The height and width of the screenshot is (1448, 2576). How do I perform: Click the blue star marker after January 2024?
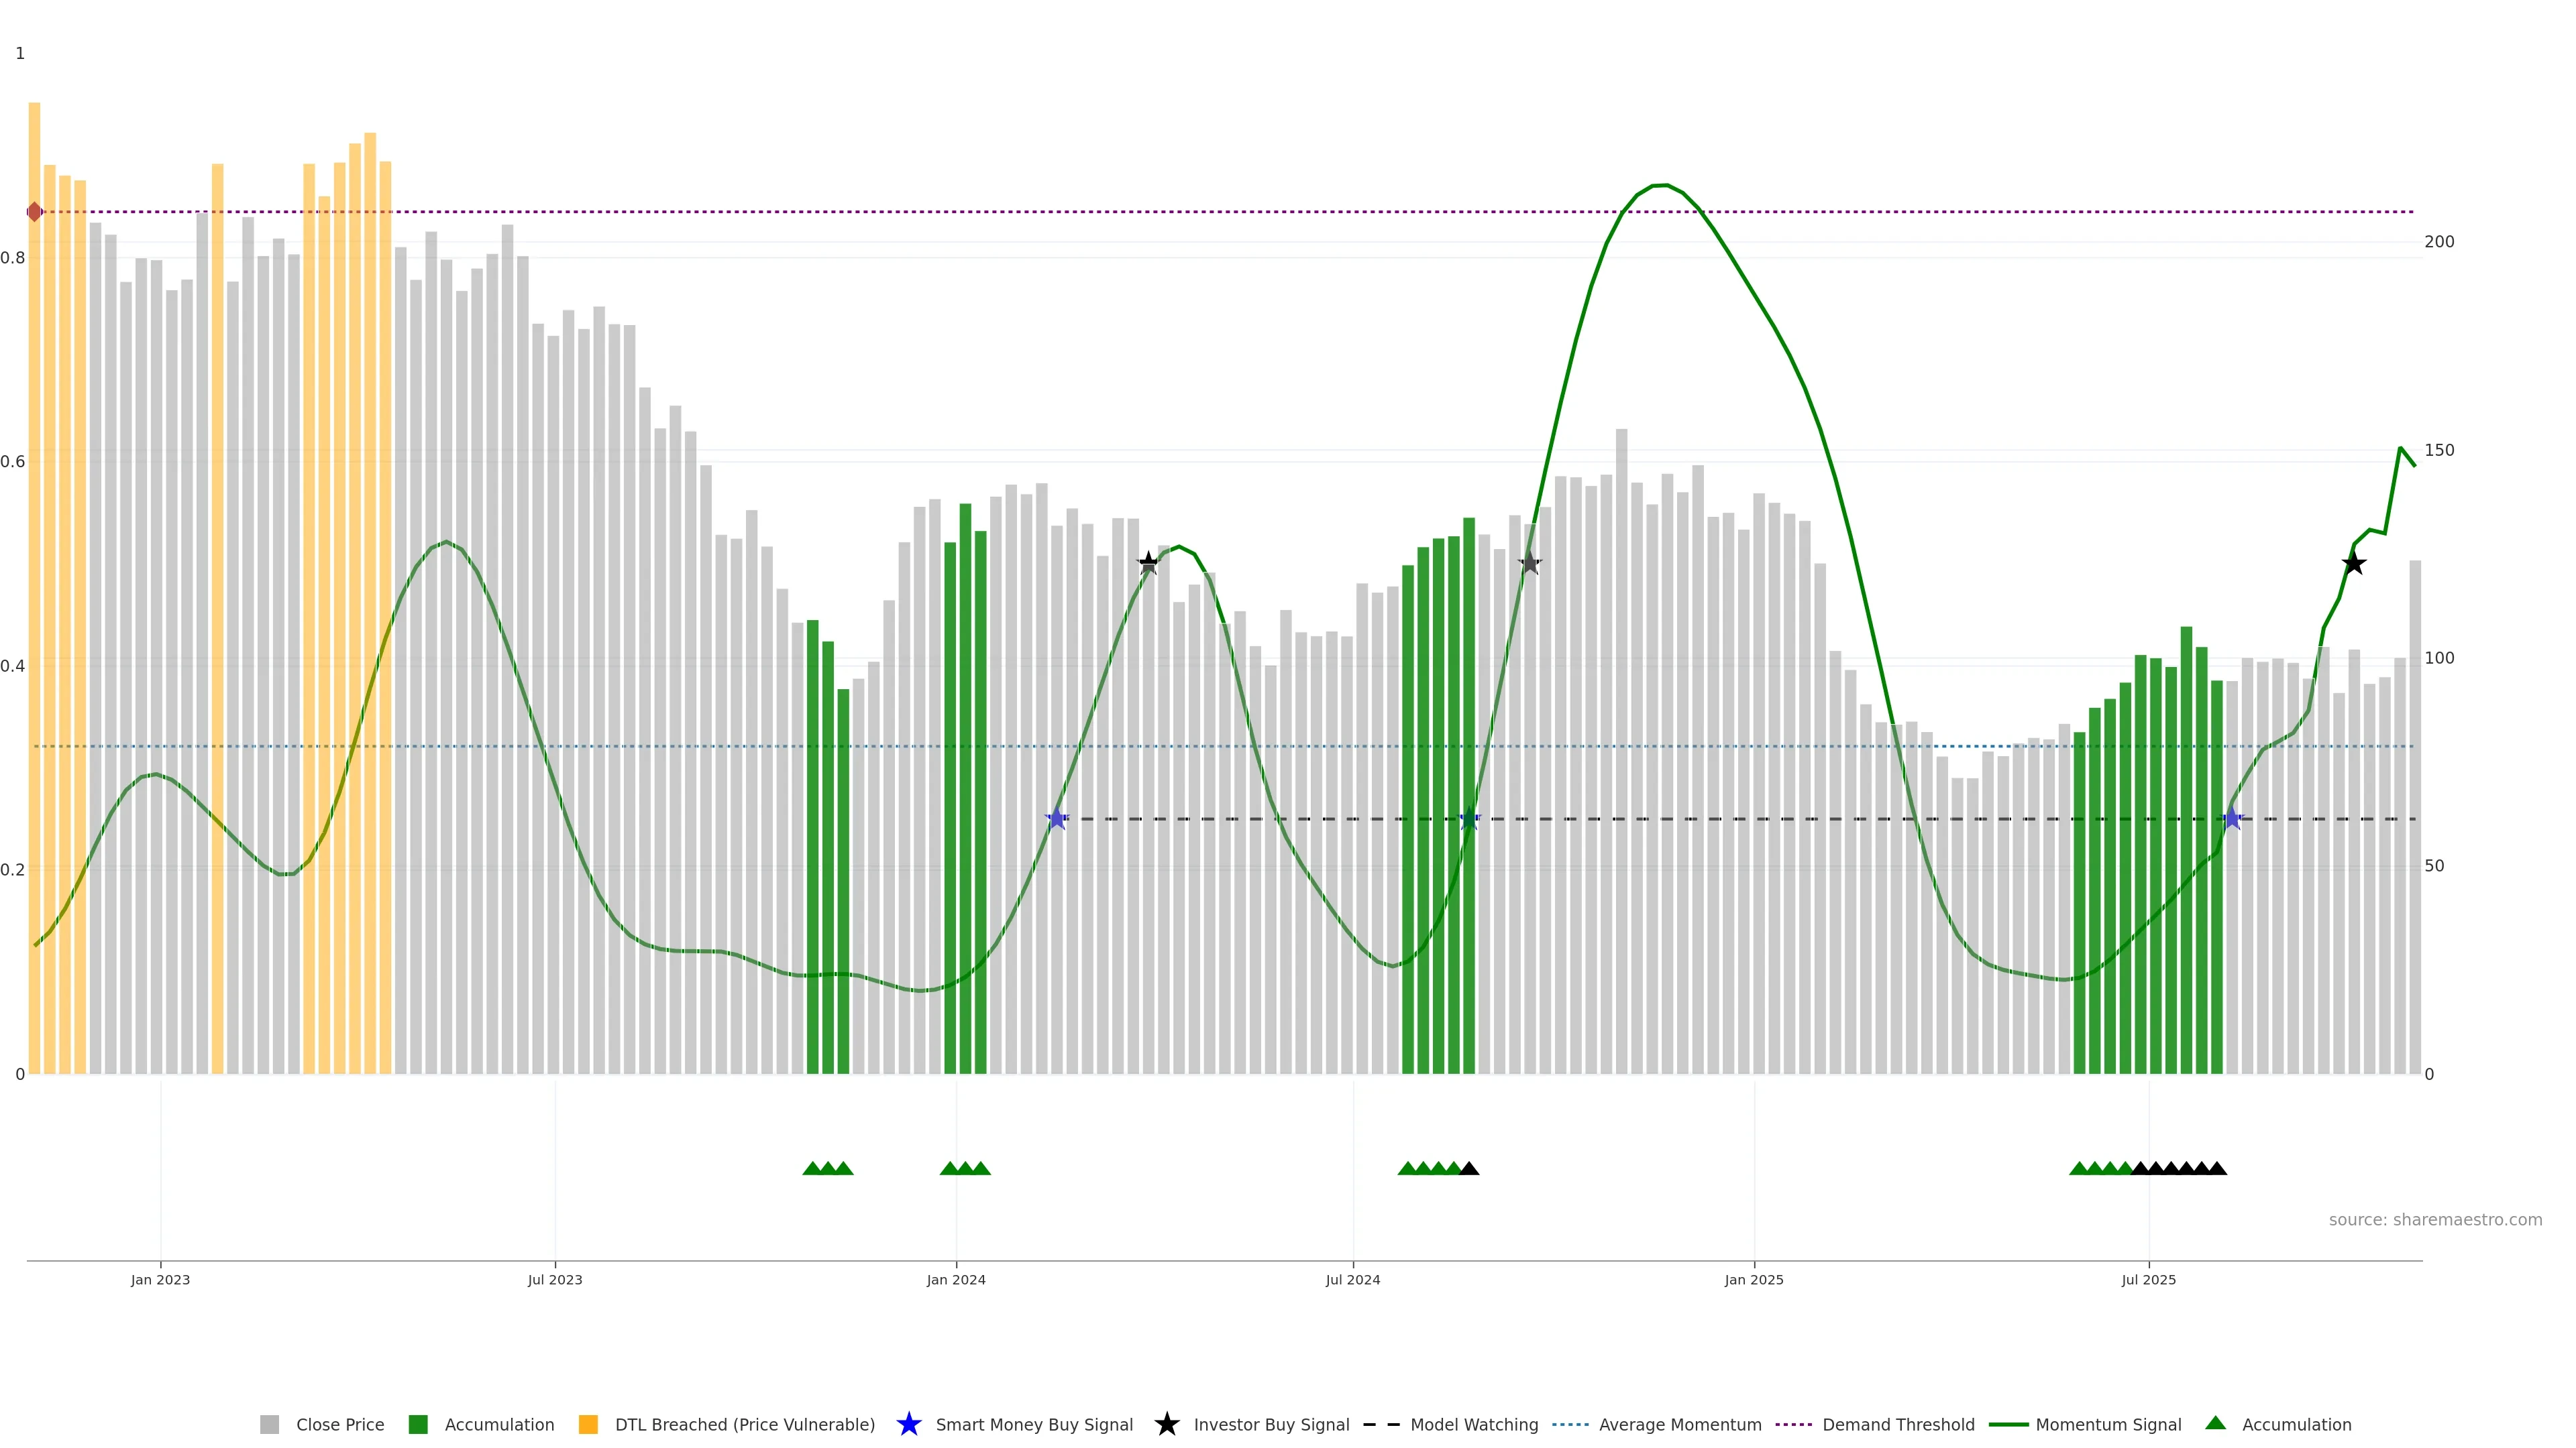1057,819
